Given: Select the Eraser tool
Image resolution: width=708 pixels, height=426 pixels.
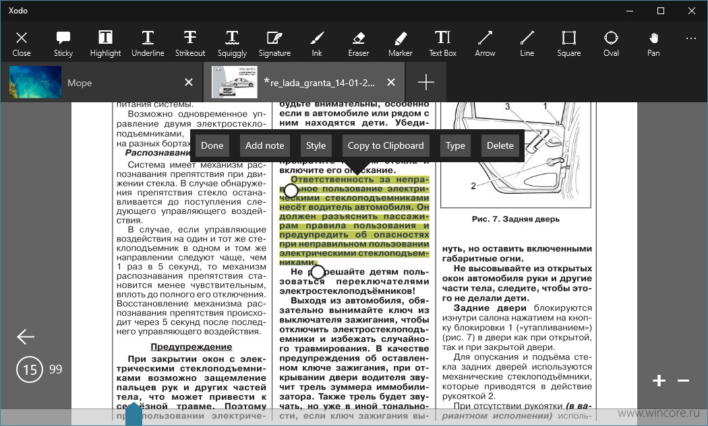Looking at the screenshot, I should pyautogui.click(x=359, y=44).
